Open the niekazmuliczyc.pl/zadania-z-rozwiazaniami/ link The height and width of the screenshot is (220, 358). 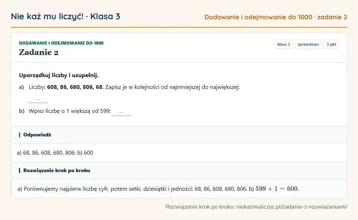[292, 207]
